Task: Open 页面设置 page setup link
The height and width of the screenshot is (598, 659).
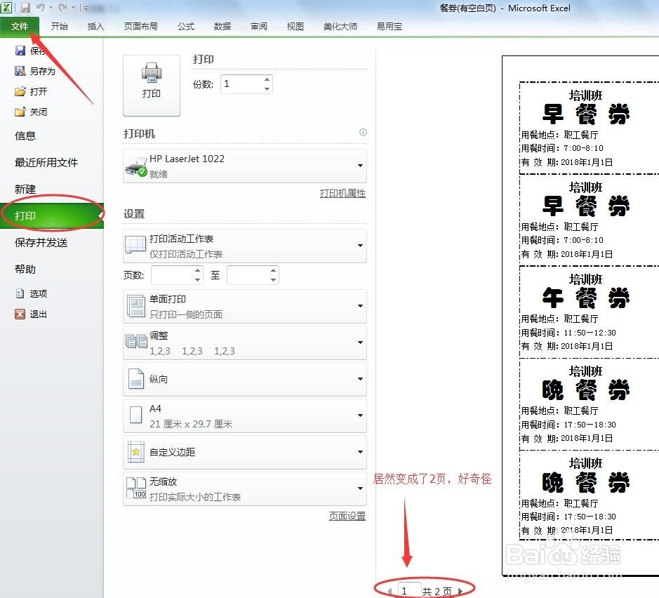Action: point(347,516)
